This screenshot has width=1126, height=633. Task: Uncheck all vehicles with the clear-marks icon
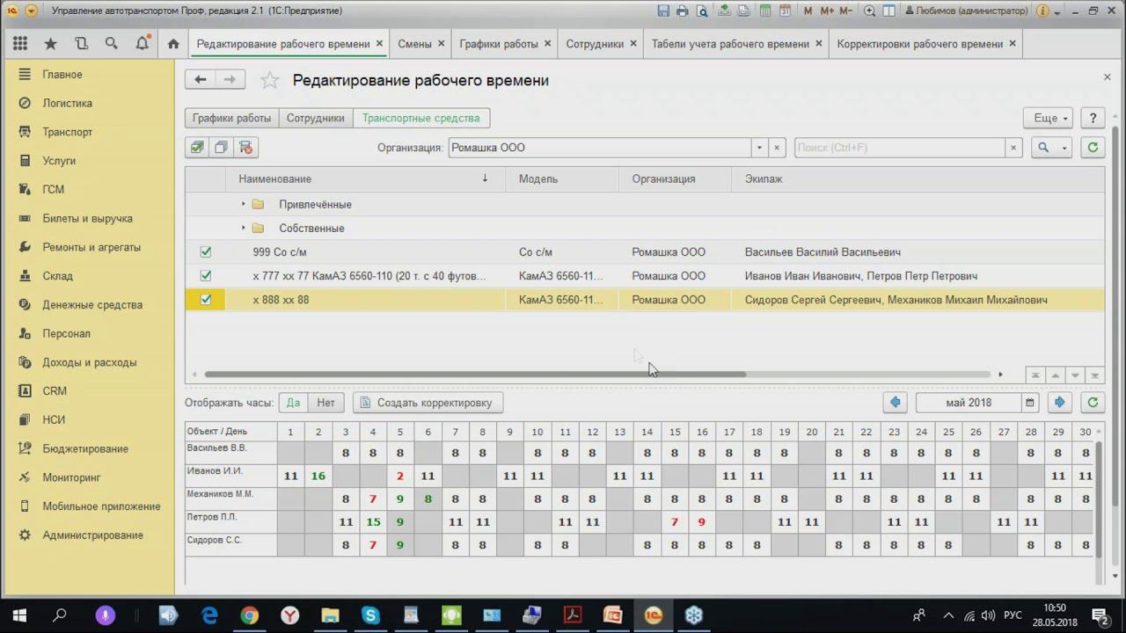[221, 148]
